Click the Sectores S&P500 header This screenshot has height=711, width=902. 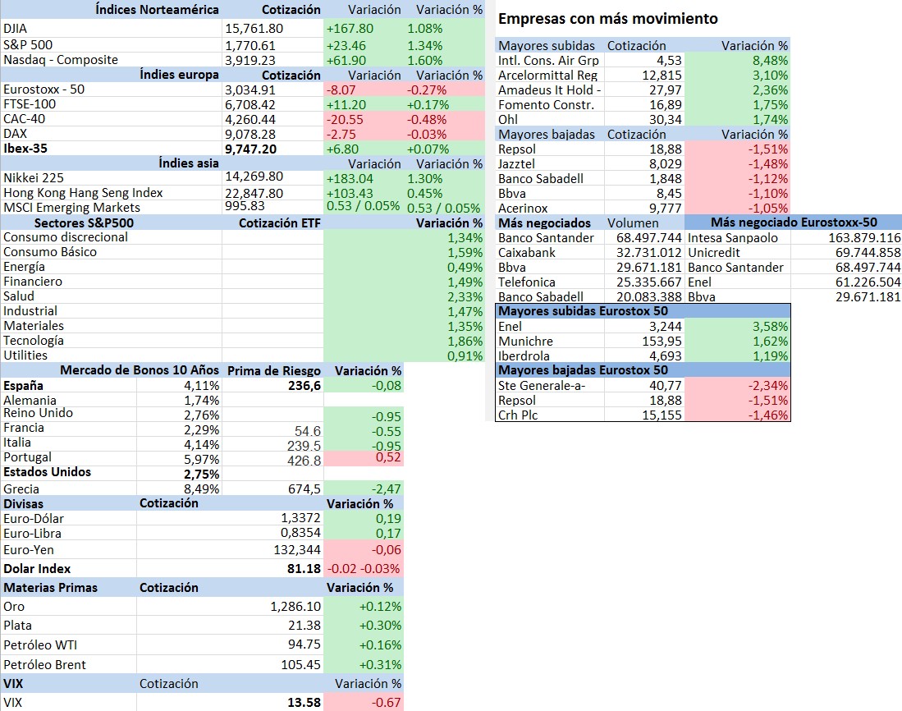point(84,223)
